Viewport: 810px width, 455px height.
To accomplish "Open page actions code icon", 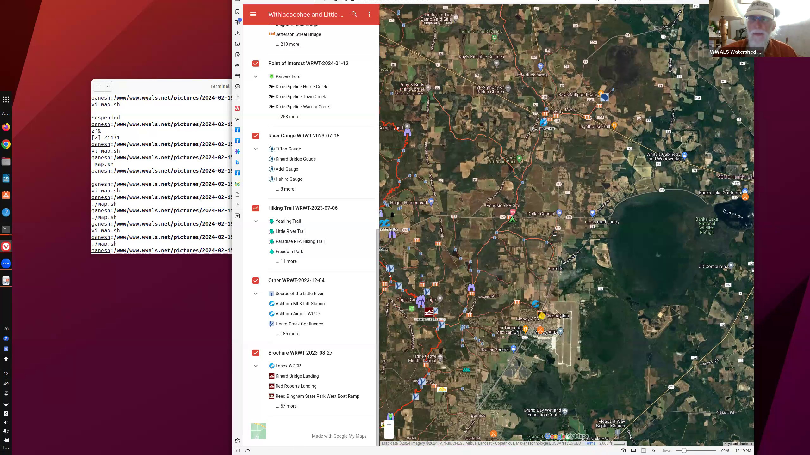I will point(654,451).
